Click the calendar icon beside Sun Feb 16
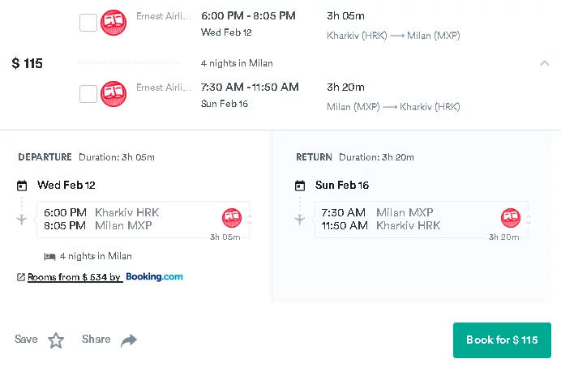 (300, 186)
